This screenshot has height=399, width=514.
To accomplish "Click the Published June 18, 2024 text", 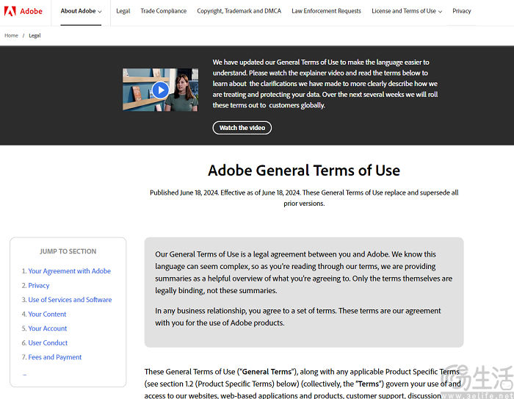I will pos(304,198).
